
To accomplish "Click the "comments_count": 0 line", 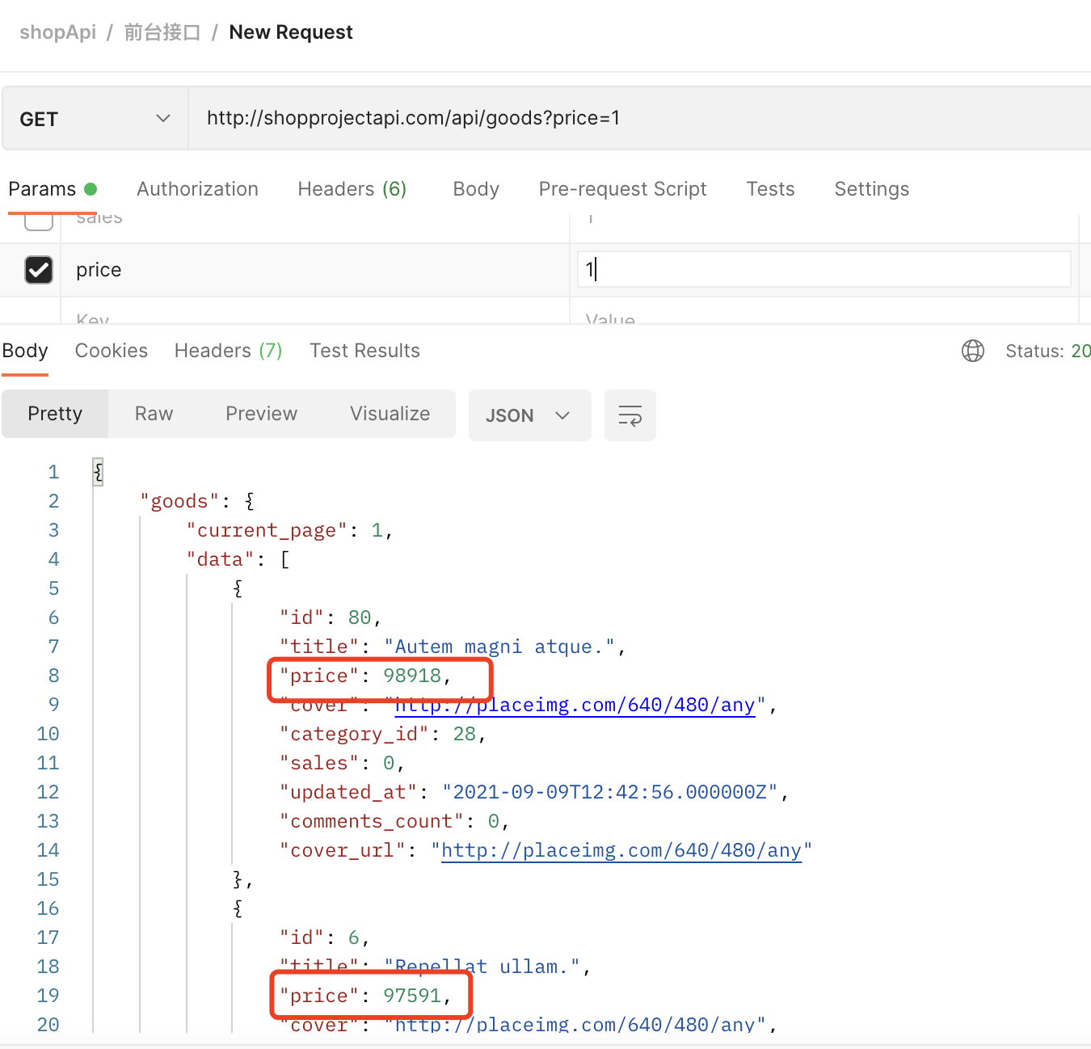I will (394, 821).
